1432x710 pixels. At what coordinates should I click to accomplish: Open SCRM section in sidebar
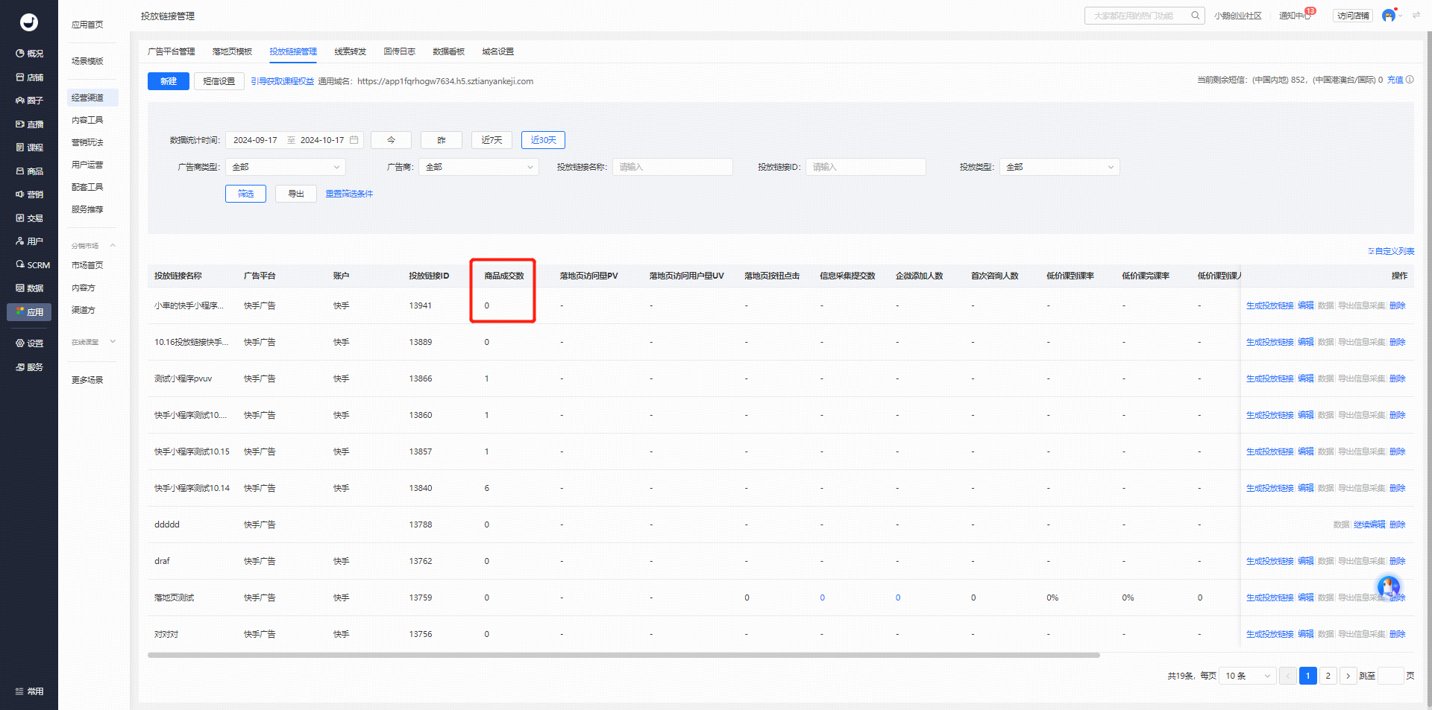click(33, 265)
